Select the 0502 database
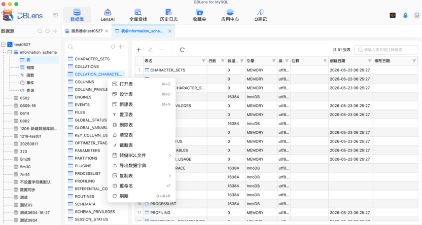The width and height of the screenshot is (422, 225). (25, 98)
